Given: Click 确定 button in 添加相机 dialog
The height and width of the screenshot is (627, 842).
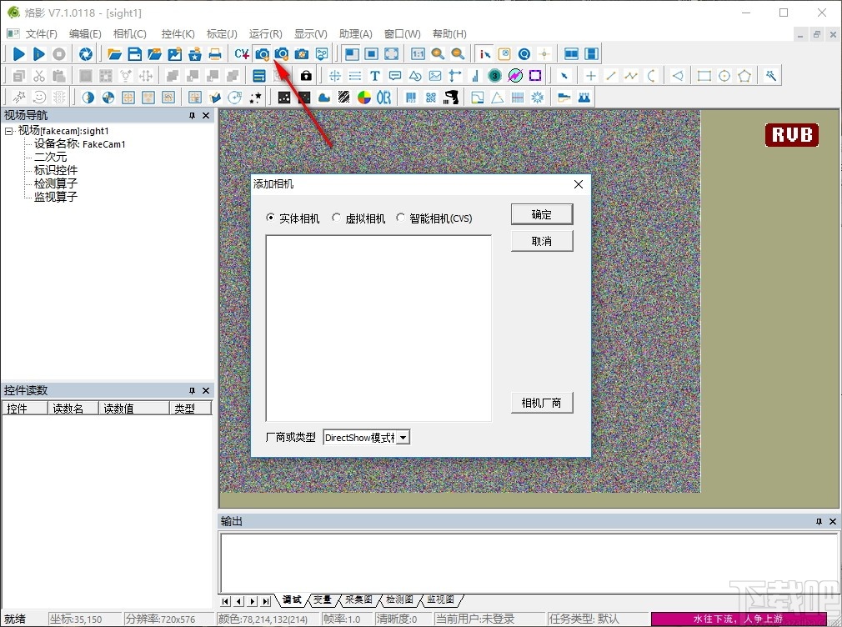Looking at the screenshot, I should (542, 214).
